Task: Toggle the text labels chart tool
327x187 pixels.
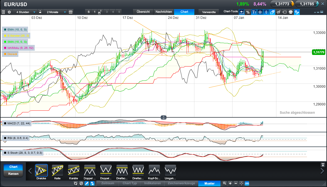Action: pyautogui.click(x=254, y=12)
